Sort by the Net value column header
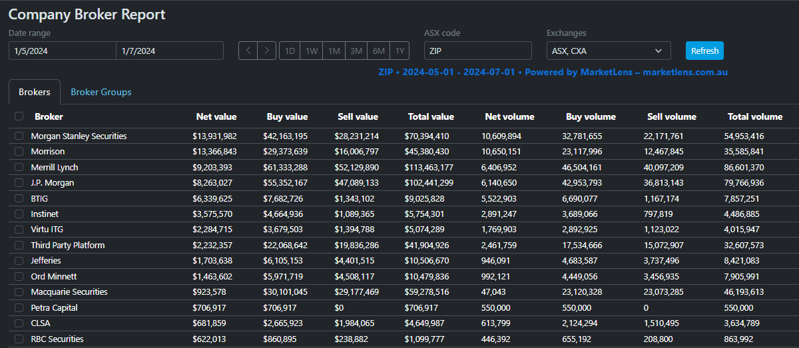Image resolution: width=799 pixels, height=348 pixels. pyautogui.click(x=216, y=116)
